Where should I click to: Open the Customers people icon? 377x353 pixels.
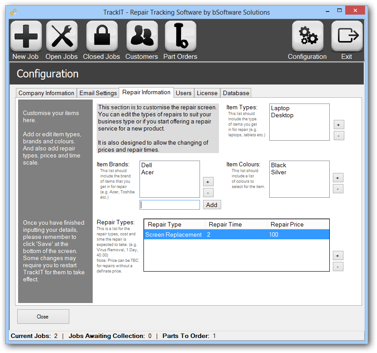[x=142, y=36]
